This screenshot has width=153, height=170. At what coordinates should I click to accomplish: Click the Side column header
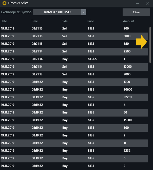click(x=65, y=21)
